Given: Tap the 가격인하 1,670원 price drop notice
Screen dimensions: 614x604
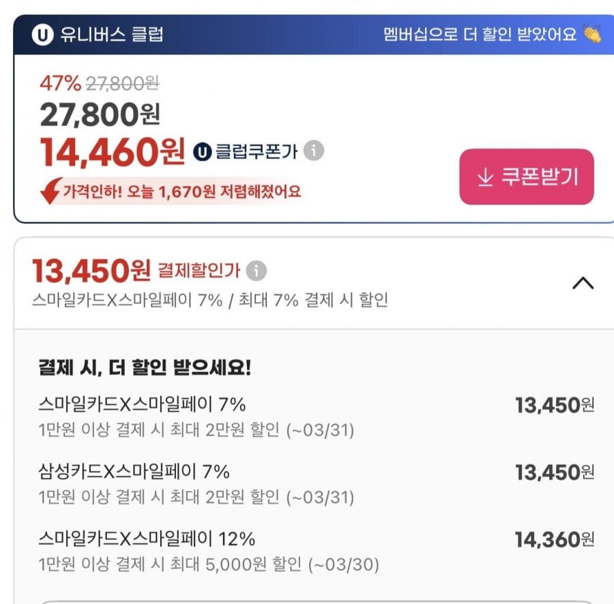Looking at the screenshot, I should point(181,192).
